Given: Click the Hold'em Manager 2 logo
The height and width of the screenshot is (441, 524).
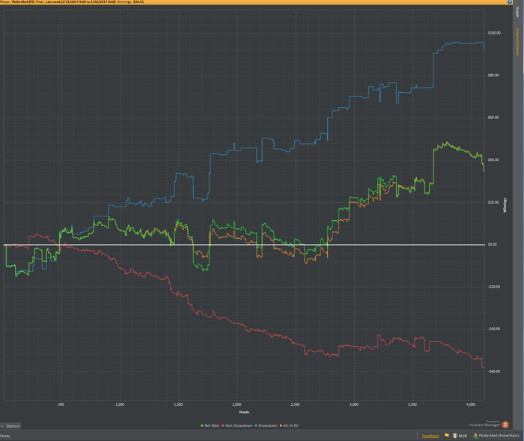Looking at the screenshot, I should pos(505,425).
